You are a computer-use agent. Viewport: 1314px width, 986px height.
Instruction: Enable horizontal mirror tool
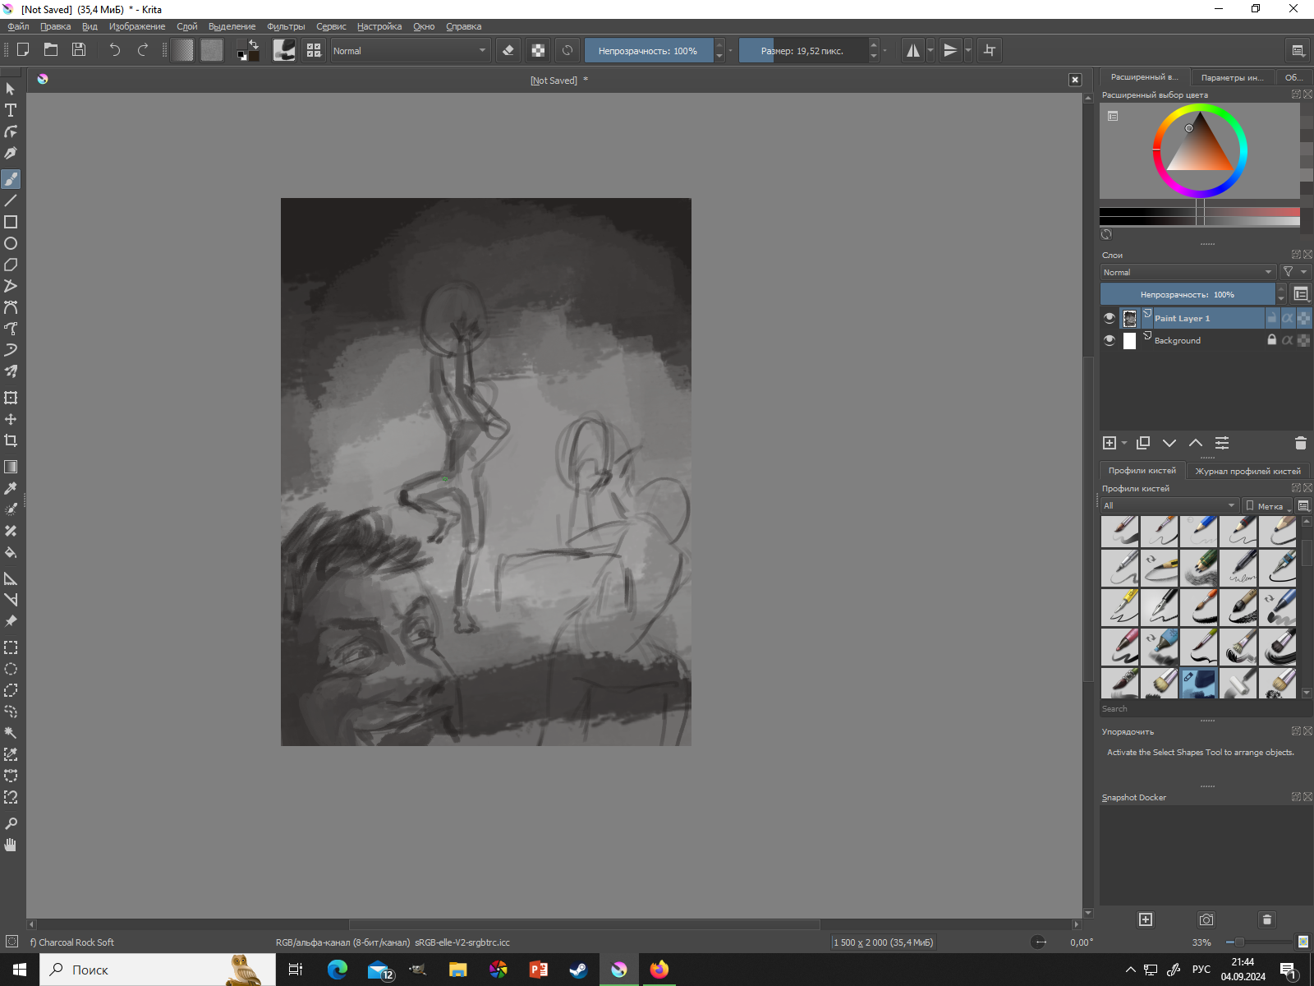912,50
